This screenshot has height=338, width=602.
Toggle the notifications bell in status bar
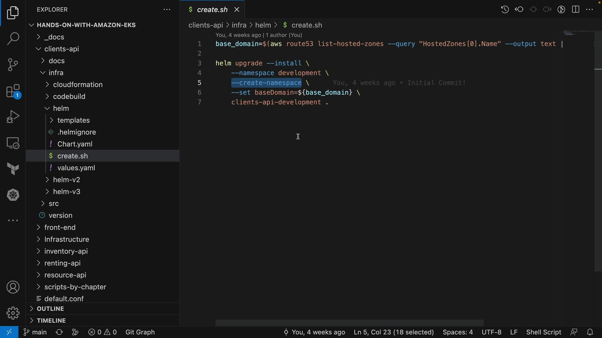(x=590, y=332)
